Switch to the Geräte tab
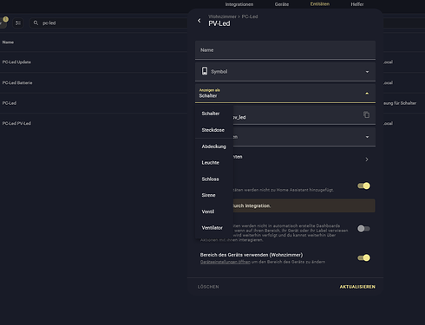 [x=282, y=4]
